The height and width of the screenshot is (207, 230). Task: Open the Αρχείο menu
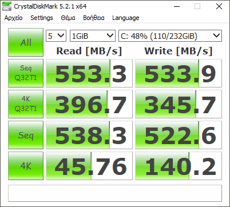pos(14,18)
